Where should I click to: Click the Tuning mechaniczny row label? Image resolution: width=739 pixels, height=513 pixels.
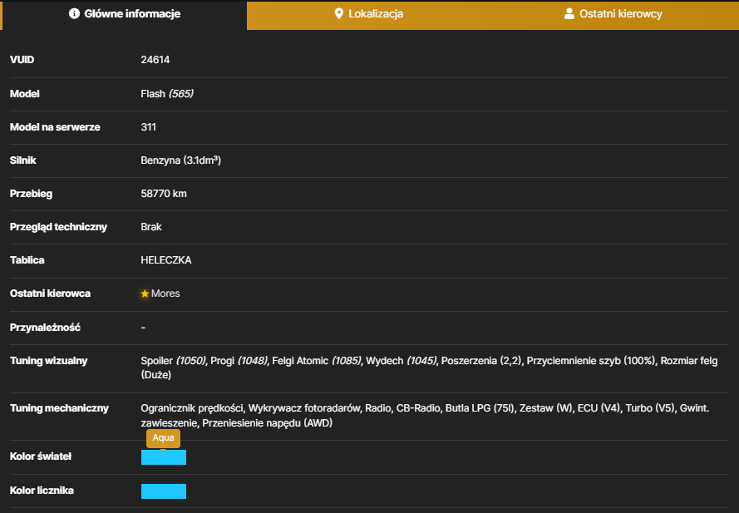pyautogui.click(x=59, y=408)
